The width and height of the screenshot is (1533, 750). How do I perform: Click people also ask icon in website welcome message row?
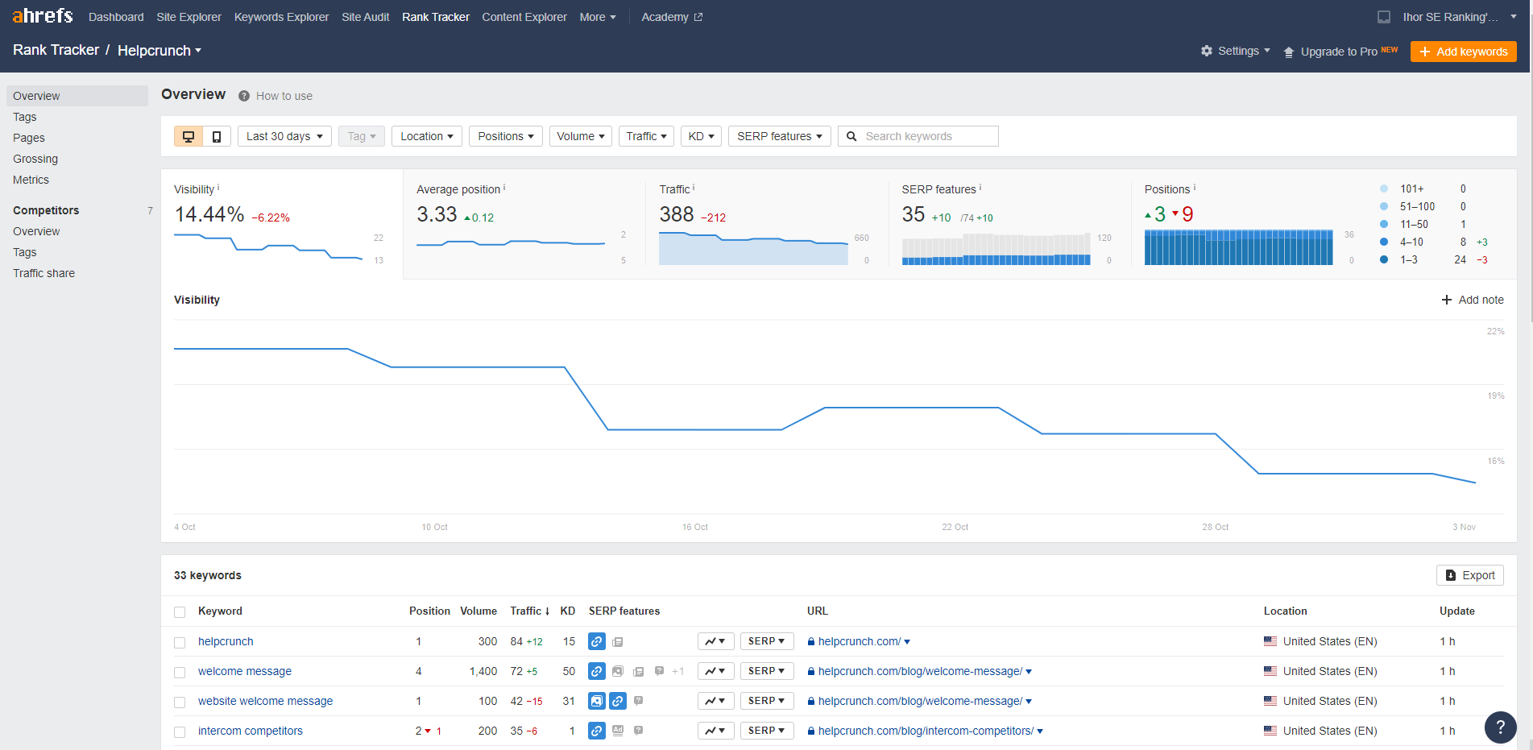tap(638, 701)
